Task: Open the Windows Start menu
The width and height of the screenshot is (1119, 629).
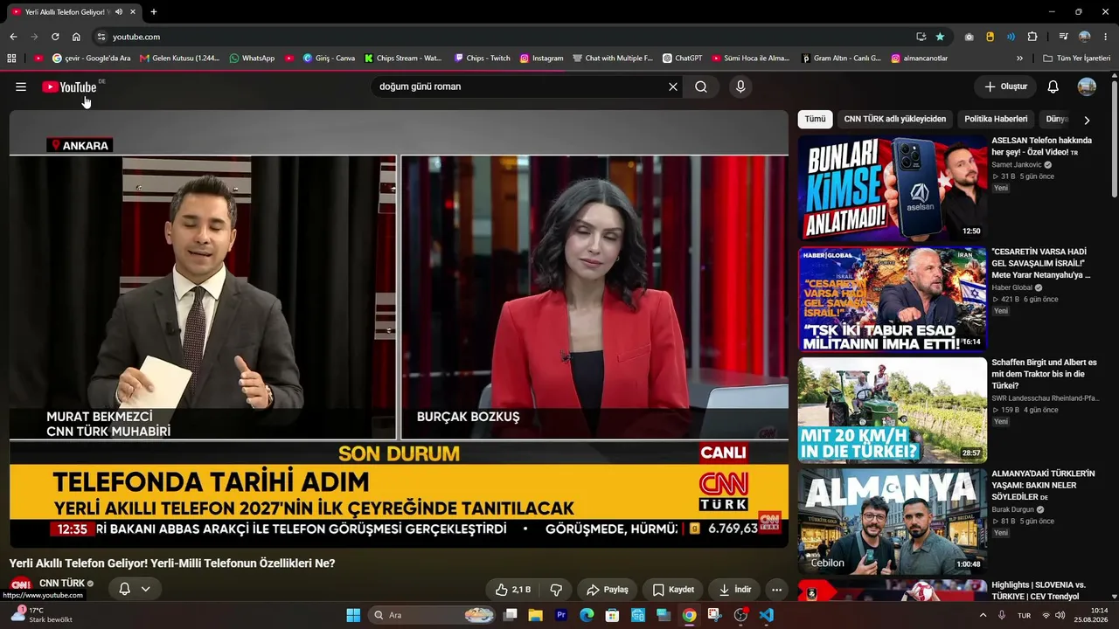Action: [353, 615]
